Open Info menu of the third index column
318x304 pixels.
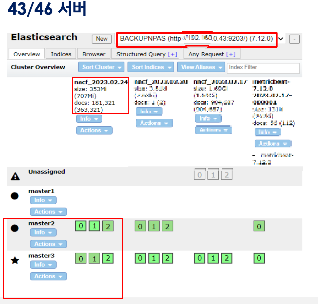click(x=208, y=118)
